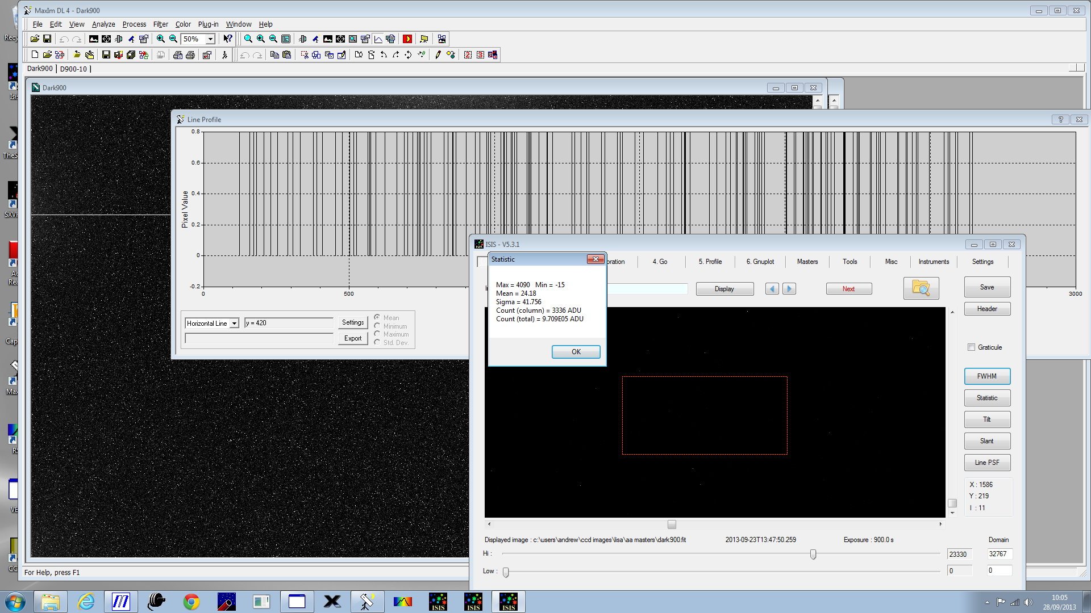
Task: Select the Mean radio button
Action: coord(377,317)
